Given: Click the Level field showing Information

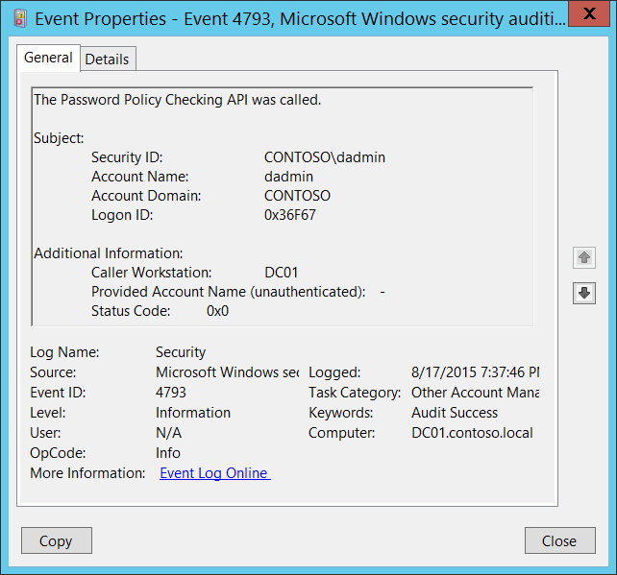Looking at the screenshot, I should click(x=193, y=413).
